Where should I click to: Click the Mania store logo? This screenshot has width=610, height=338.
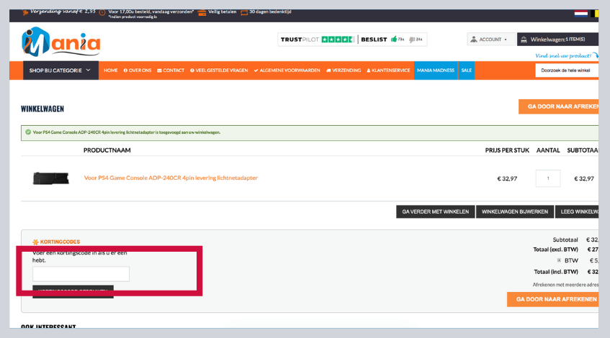tap(61, 42)
